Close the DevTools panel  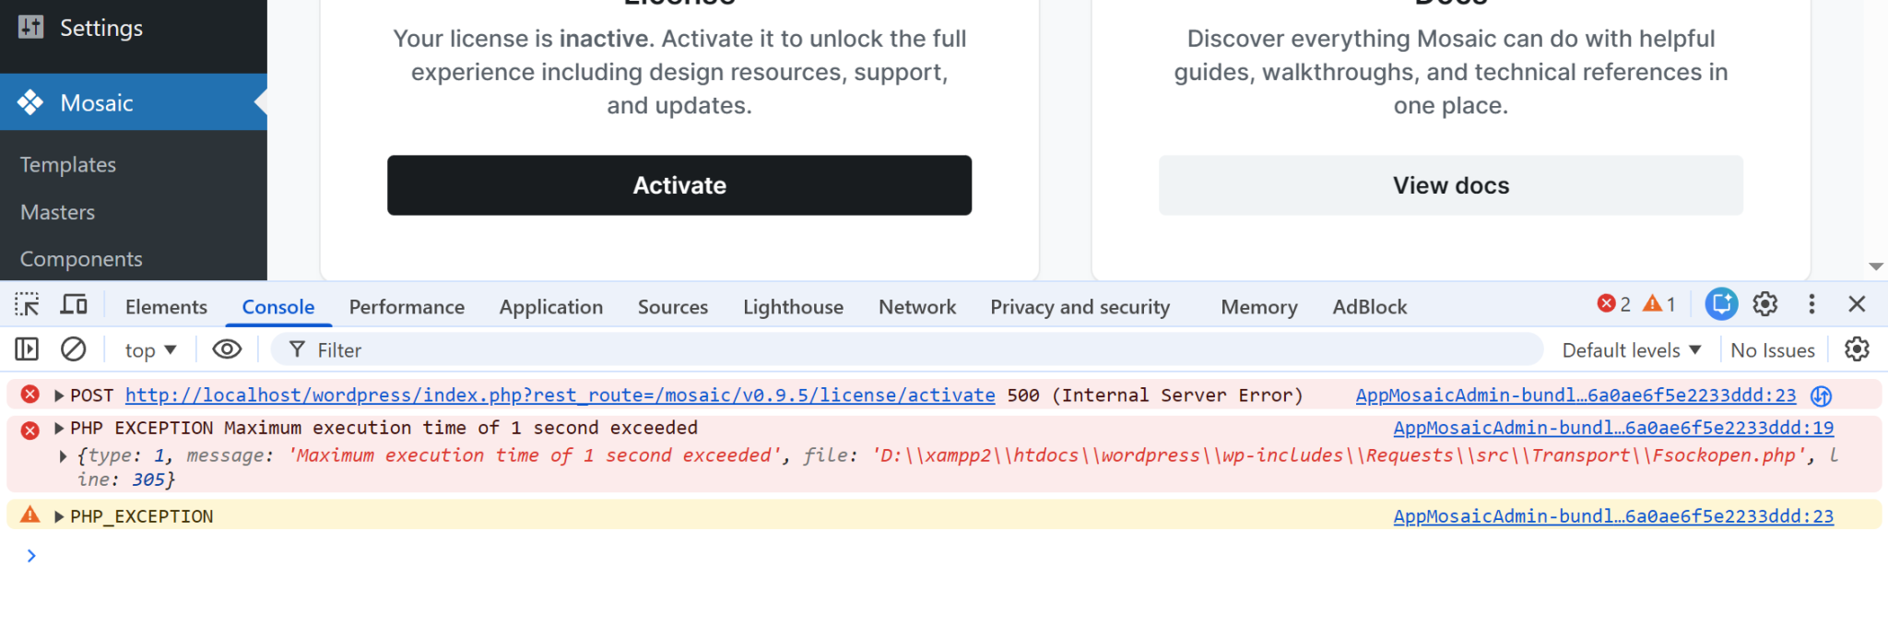(x=1857, y=304)
